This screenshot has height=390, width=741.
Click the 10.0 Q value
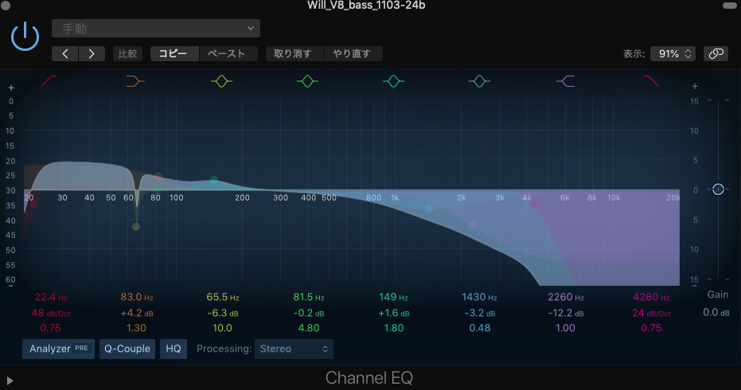click(x=223, y=328)
